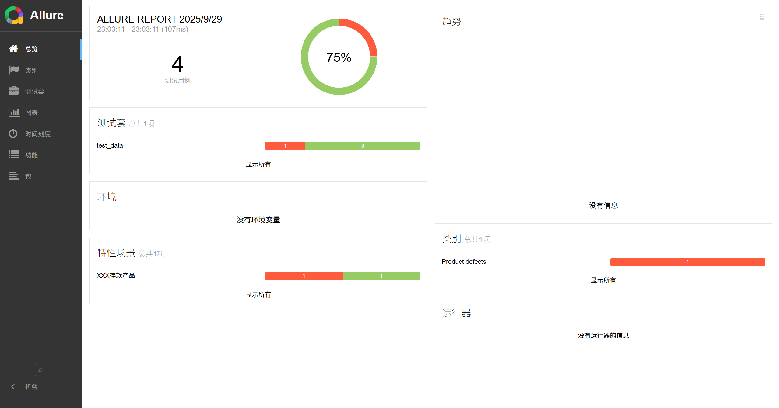Screen dimensions: 779x408
Task: Show all under 测试套 section
Action: pyautogui.click(x=258, y=165)
